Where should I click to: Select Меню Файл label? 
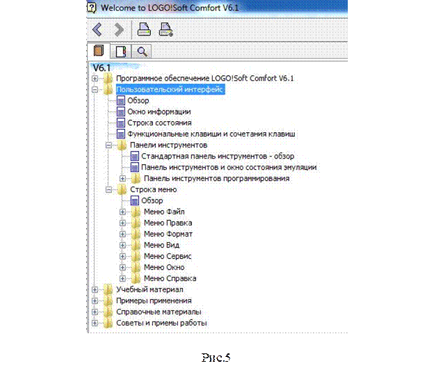(164, 212)
